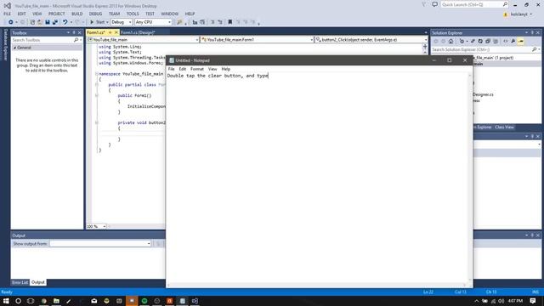Open the Action Center notification icon
Image resolution: width=544 pixels, height=306 pixels.
tap(533, 301)
